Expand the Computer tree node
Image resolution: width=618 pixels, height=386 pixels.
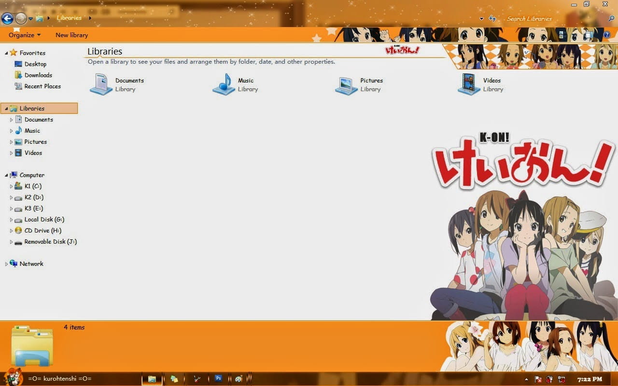click(6, 175)
